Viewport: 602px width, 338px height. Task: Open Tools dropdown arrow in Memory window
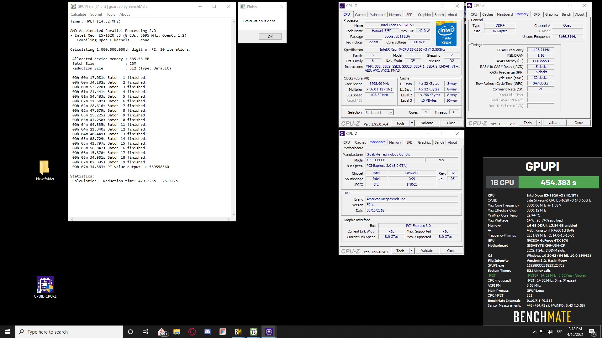pyautogui.click(x=539, y=123)
